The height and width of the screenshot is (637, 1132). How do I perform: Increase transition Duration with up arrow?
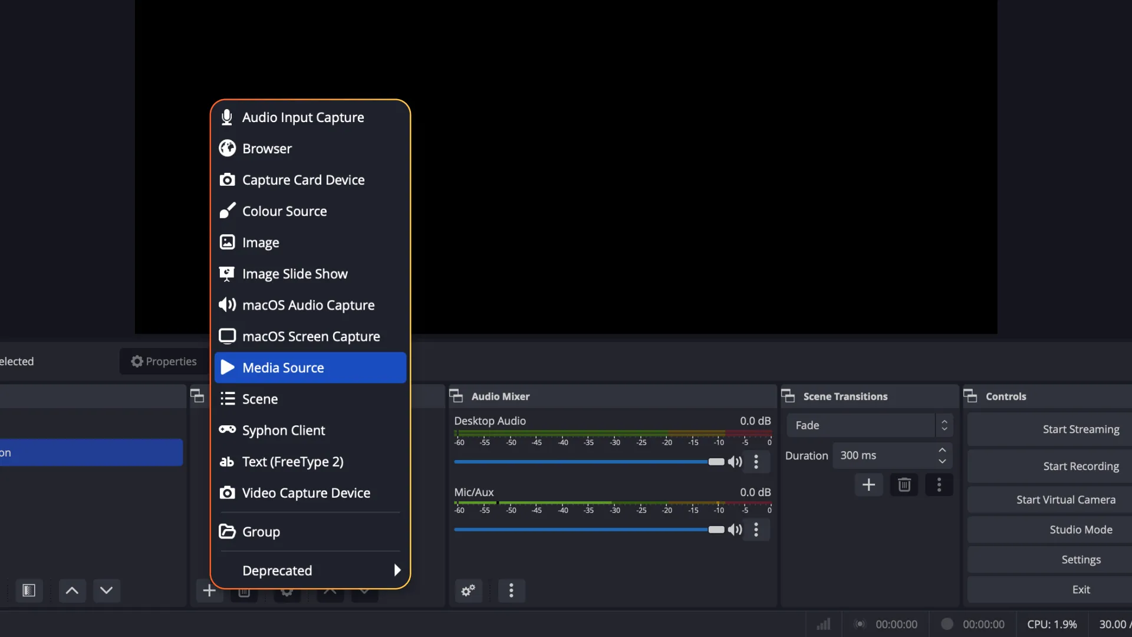(942, 450)
